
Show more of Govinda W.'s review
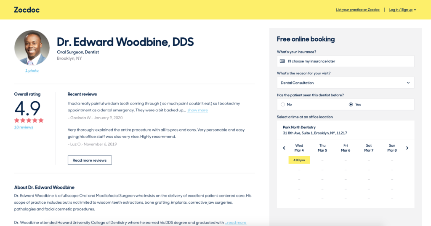197,110
